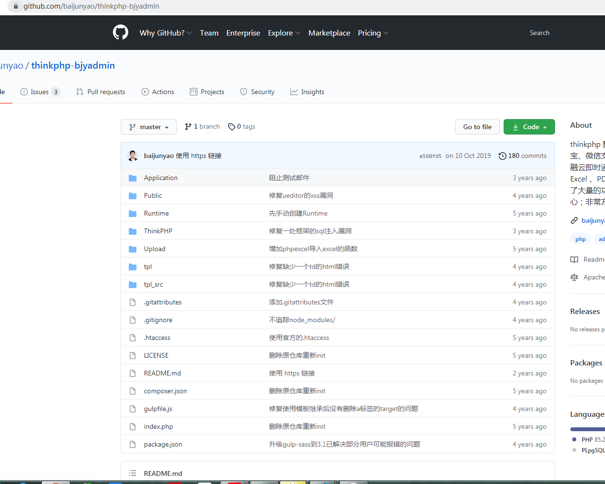Switch to the Security tab
Viewport: 605px width, 484px height.
pyautogui.click(x=257, y=92)
